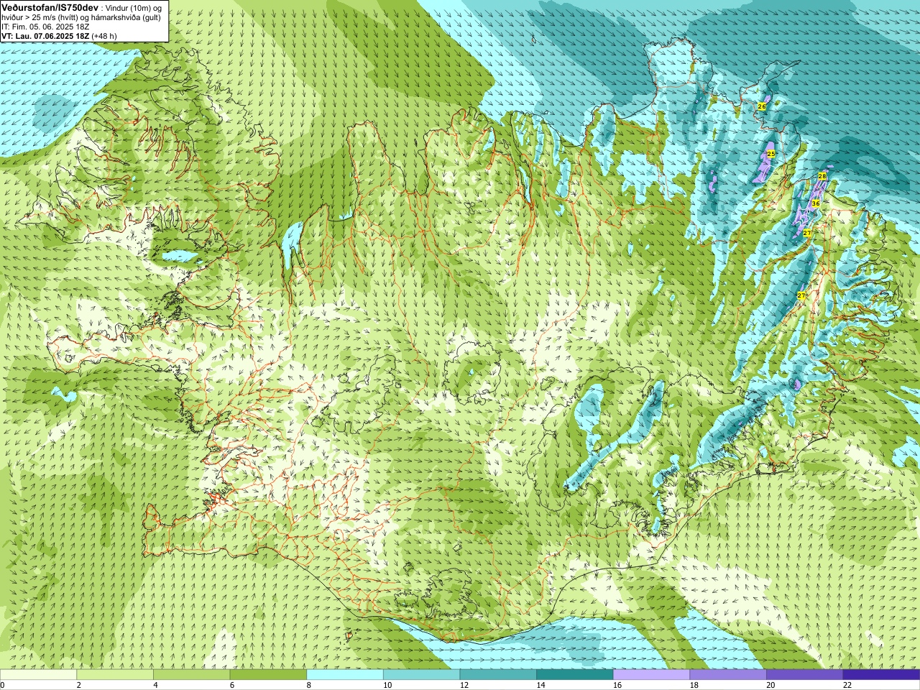The width and height of the screenshot is (920, 690).
Task: Click the yellow gust label 25
Action: click(x=770, y=154)
